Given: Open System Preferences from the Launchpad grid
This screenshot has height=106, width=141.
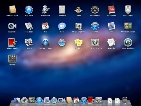Looking at the screenshot, I should [95, 43].
